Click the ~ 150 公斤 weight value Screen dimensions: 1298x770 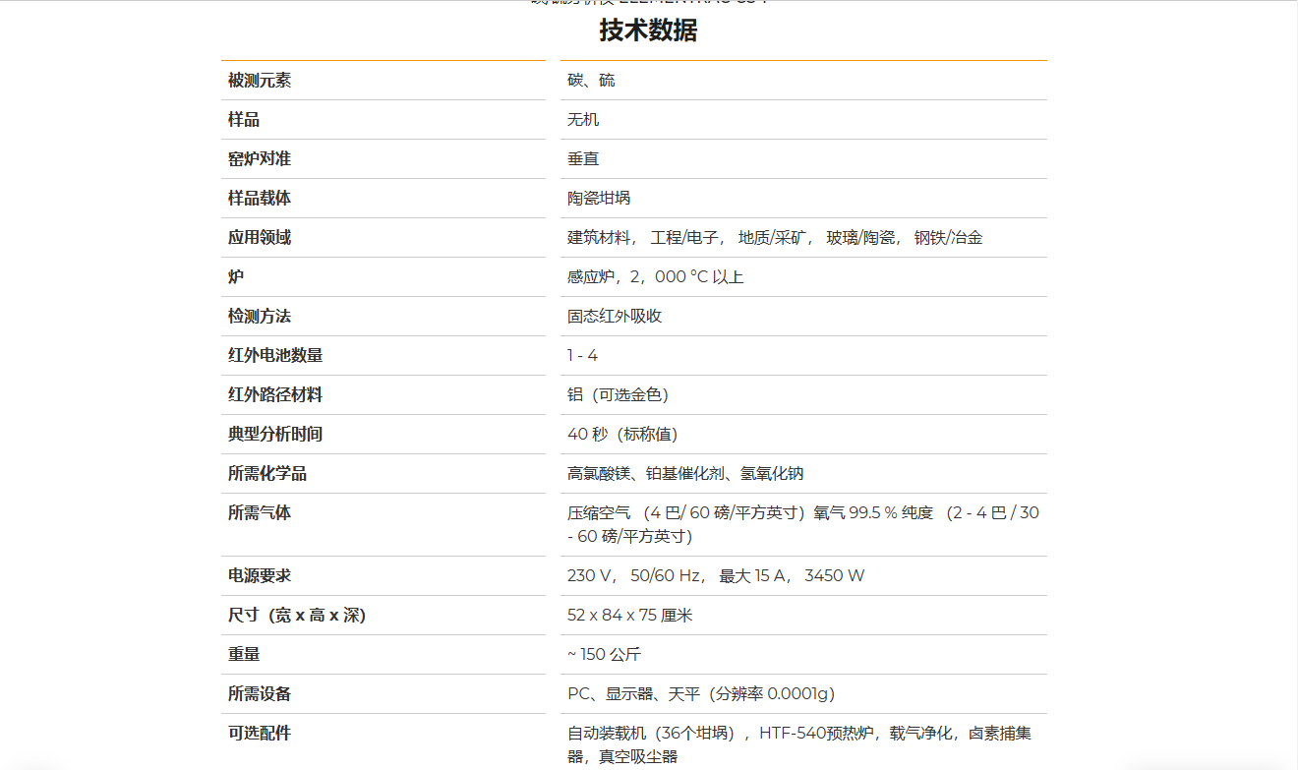tap(604, 655)
